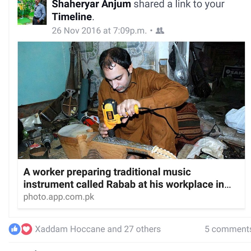Tap the blue Like reaction icon
The image size is (251, 251).
coord(15,229)
